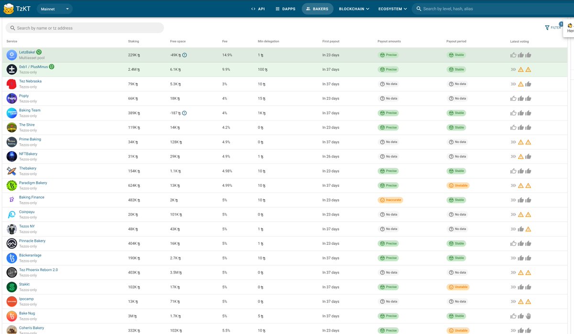
Task: Click latest voting thumbs in LetzBake! row
Action: pyautogui.click(x=521, y=55)
